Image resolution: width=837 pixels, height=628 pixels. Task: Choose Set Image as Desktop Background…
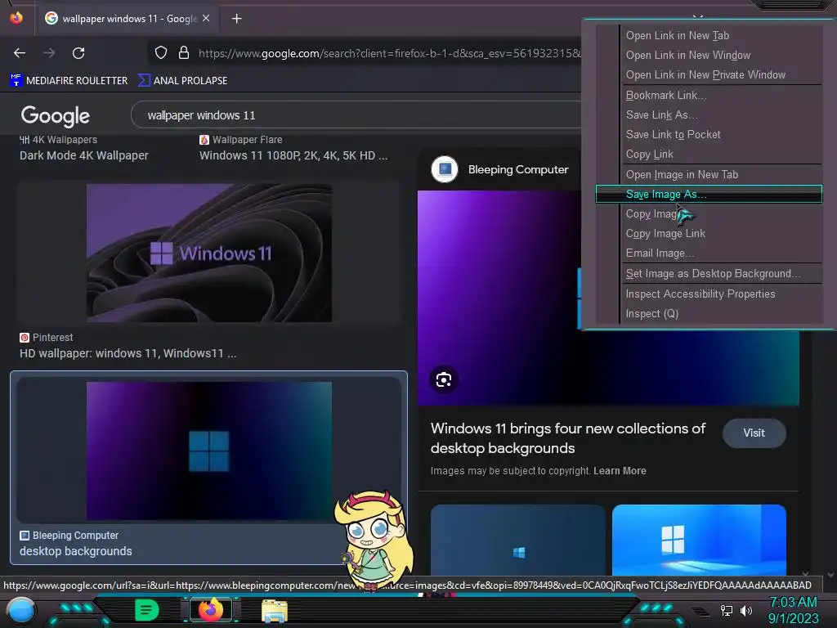pos(709,274)
